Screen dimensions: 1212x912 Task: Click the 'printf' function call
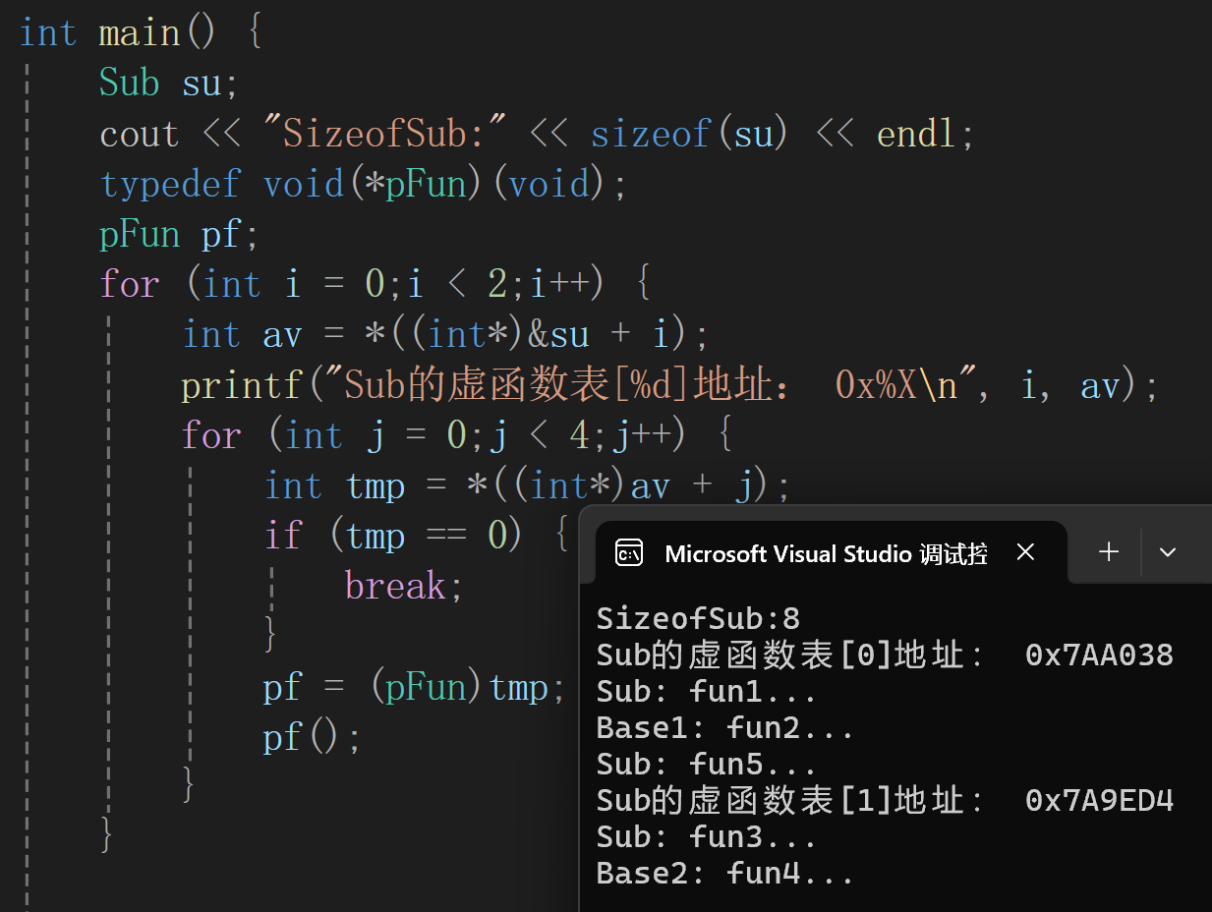point(241,385)
